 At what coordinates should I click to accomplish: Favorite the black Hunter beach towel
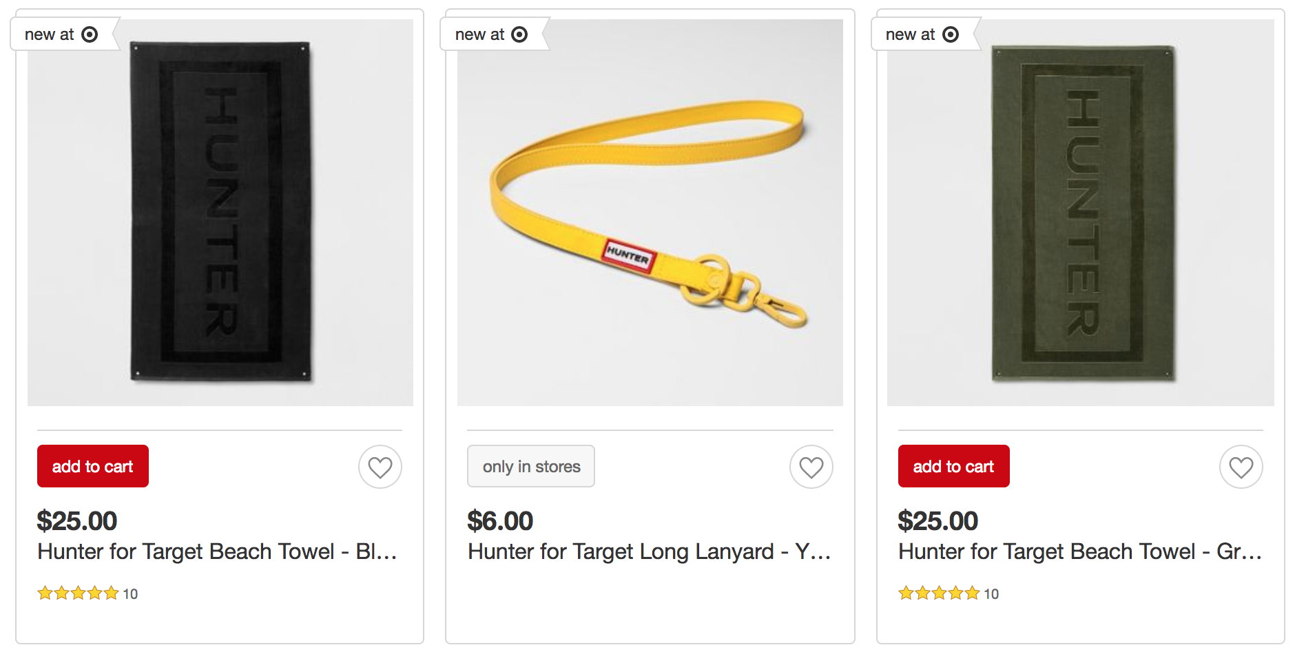[x=380, y=467]
